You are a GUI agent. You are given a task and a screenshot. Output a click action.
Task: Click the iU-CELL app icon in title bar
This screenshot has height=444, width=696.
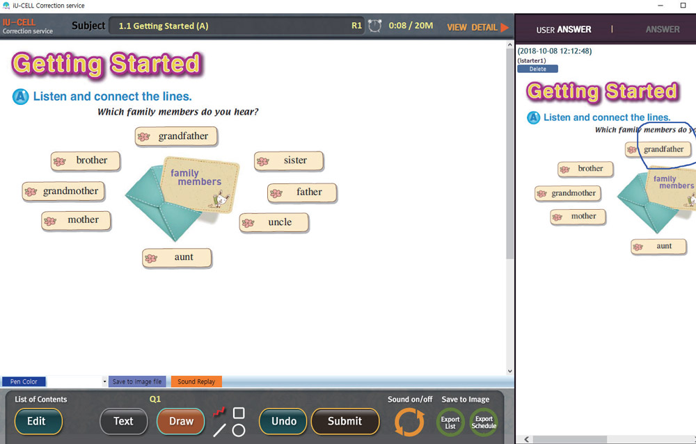(x=6, y=6)
